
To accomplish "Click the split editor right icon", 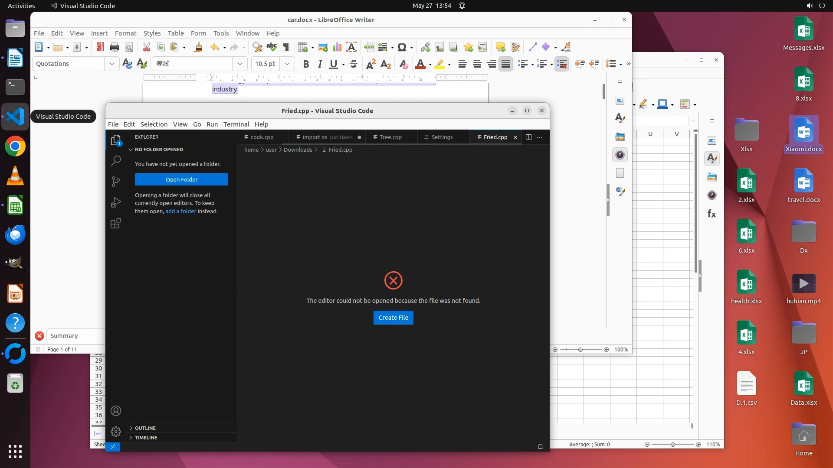I will coord(528,137).
